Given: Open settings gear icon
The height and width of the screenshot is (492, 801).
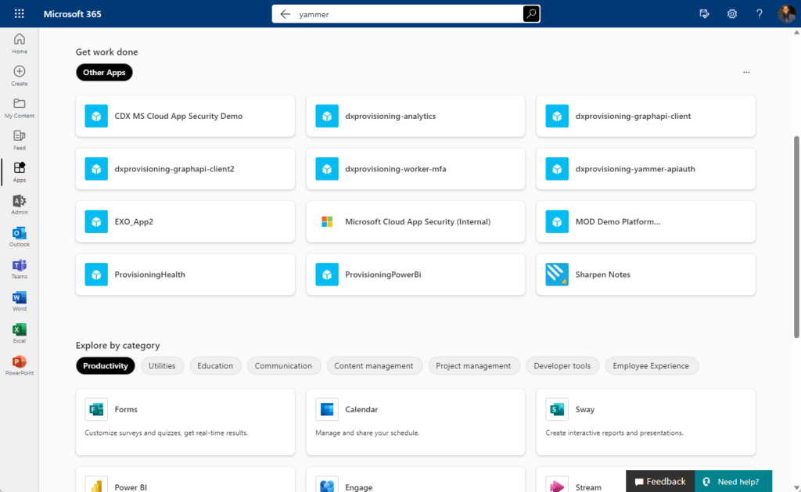Looking at the screenshot, I should point(732,14).
